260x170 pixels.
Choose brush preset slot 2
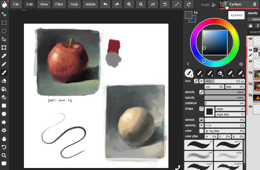pos(199,73)
